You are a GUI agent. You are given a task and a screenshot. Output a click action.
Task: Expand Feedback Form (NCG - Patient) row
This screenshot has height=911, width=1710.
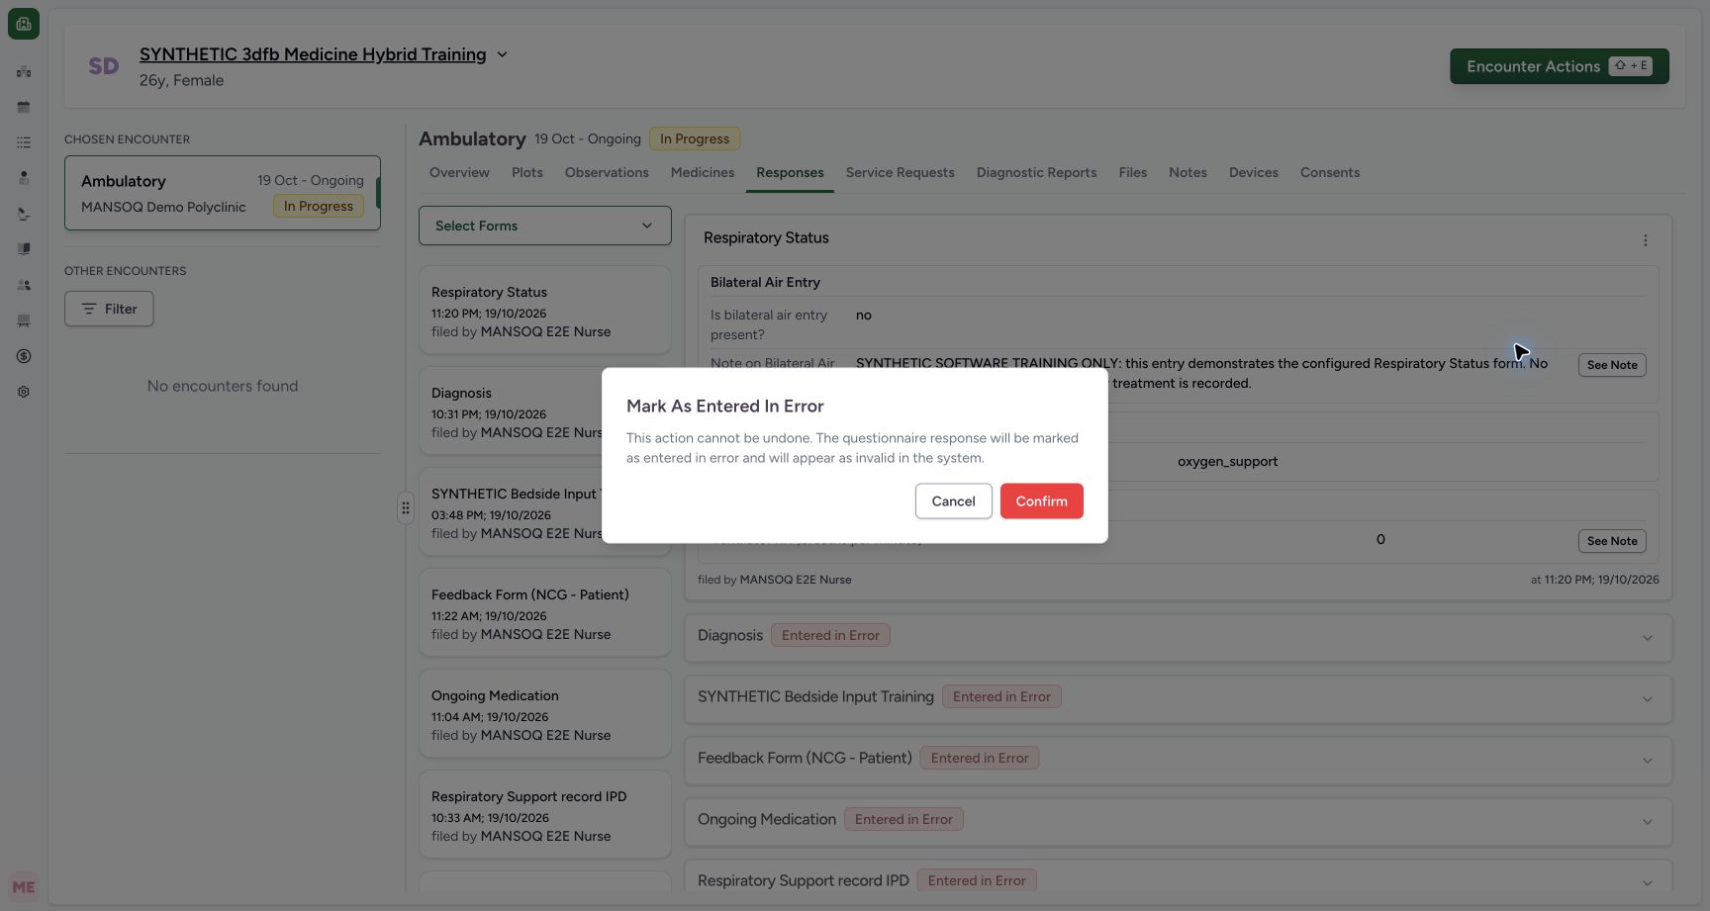pyautogui.click(x=1178, y=761)
